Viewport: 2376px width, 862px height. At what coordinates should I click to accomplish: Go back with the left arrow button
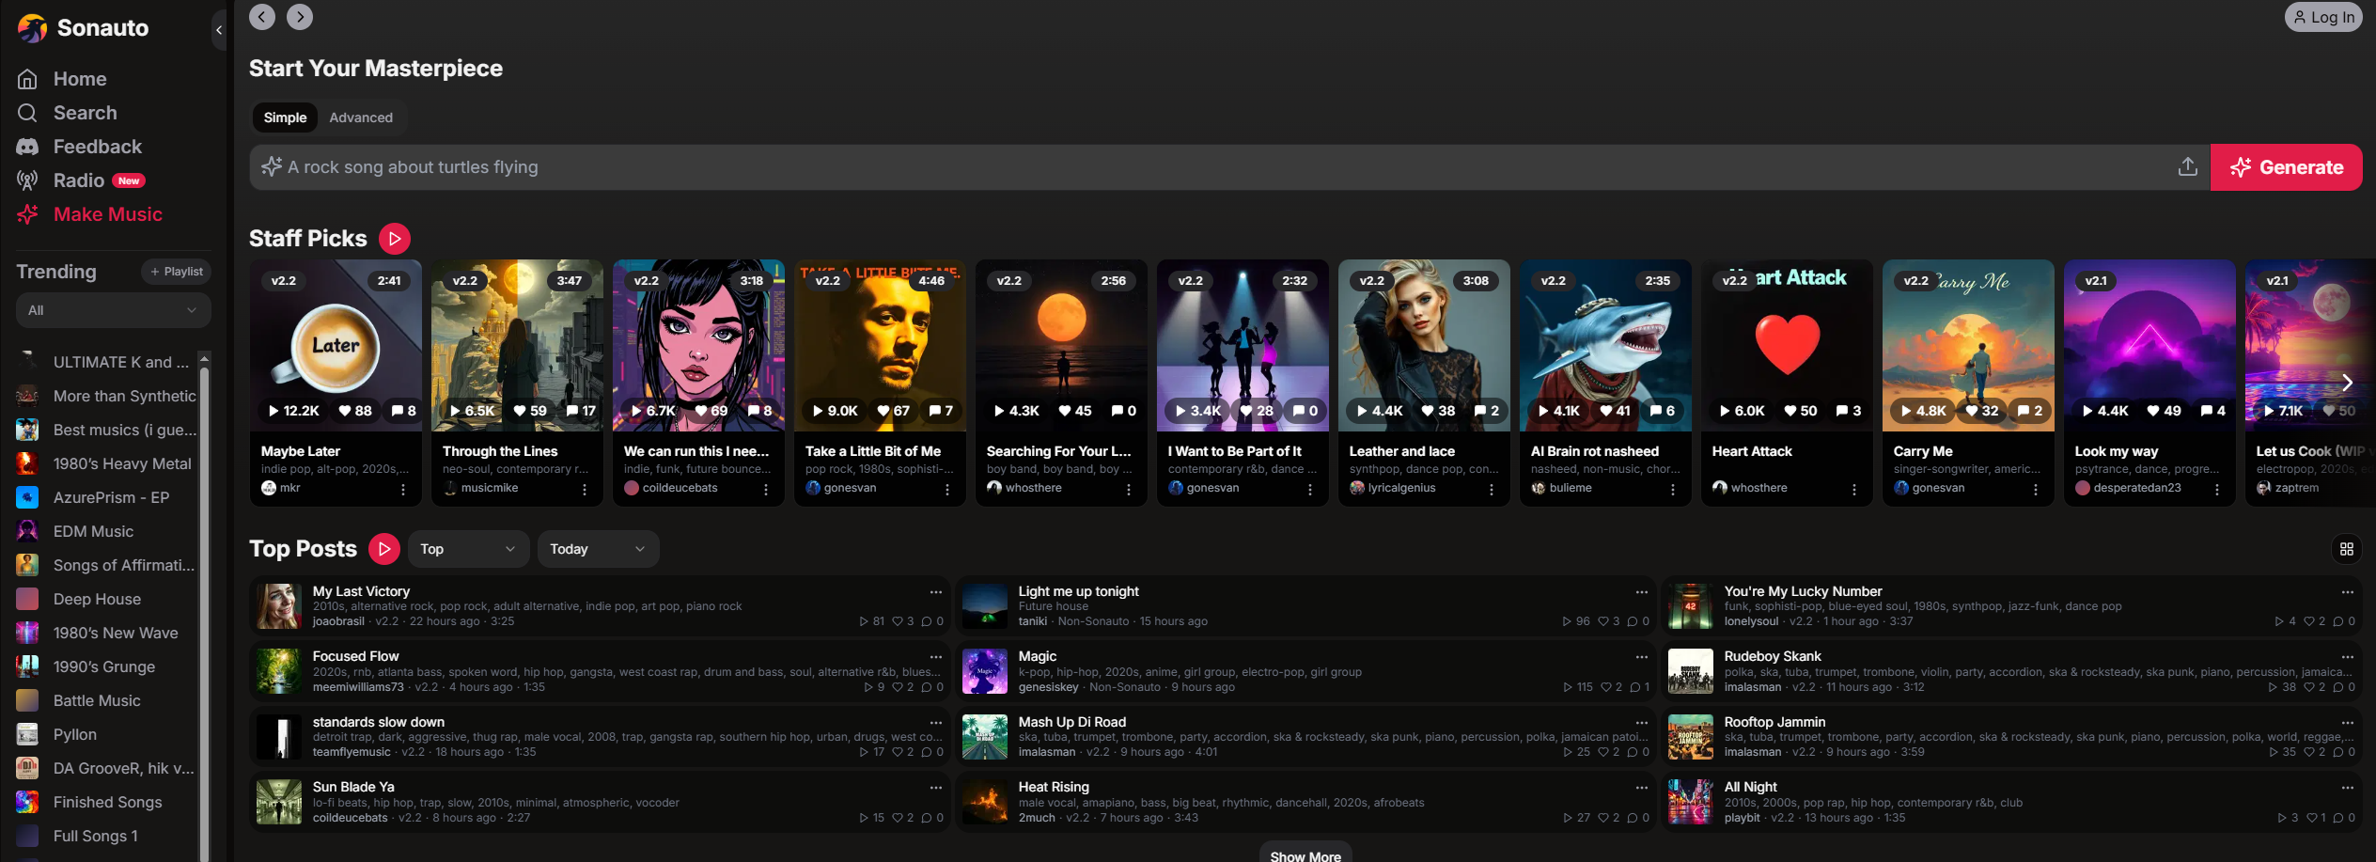click(262, 17)
